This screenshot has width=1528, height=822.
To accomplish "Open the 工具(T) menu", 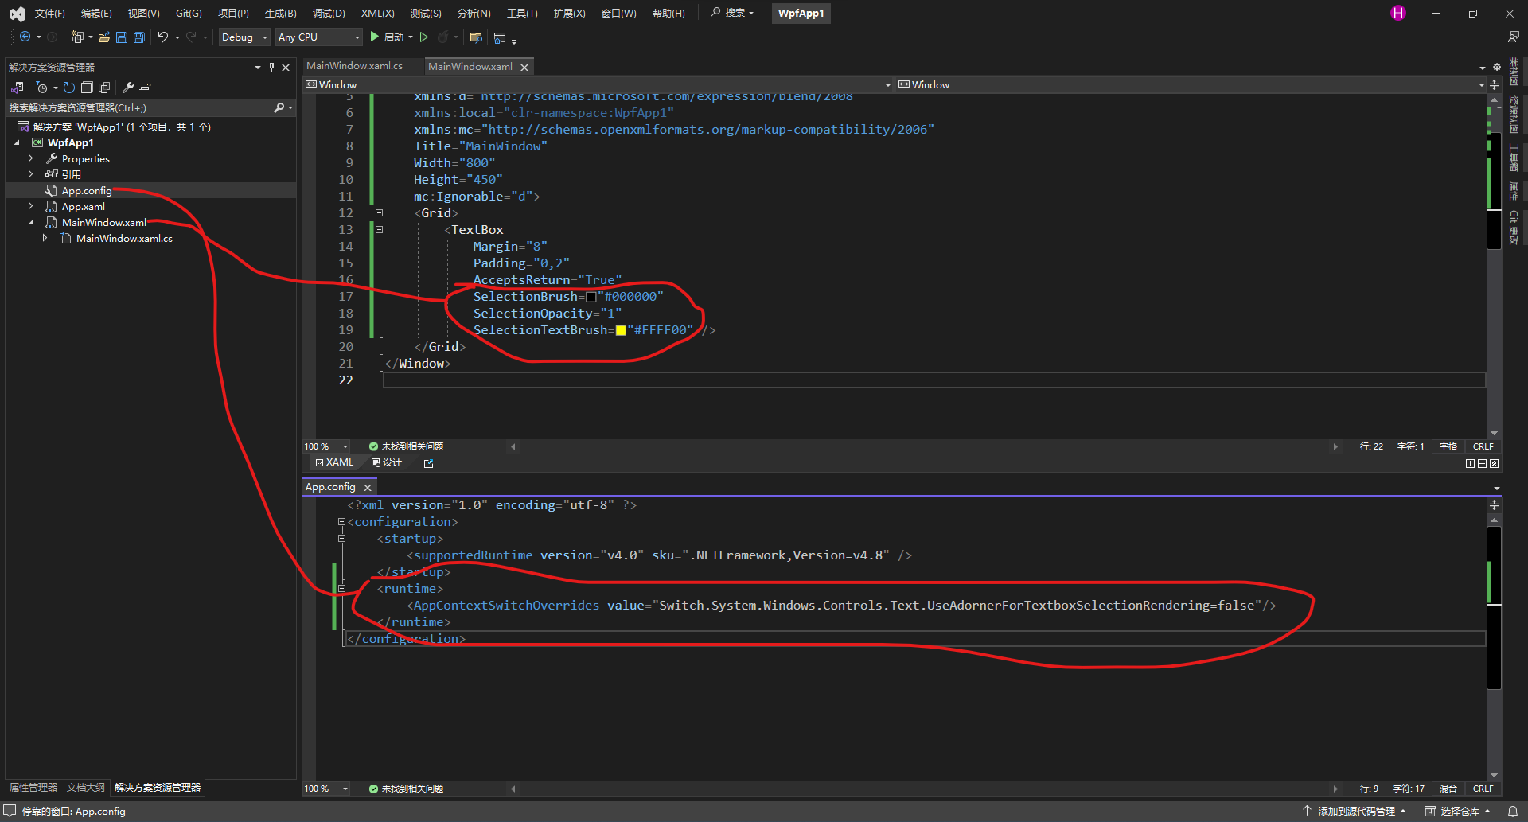I will click(522, 13).
